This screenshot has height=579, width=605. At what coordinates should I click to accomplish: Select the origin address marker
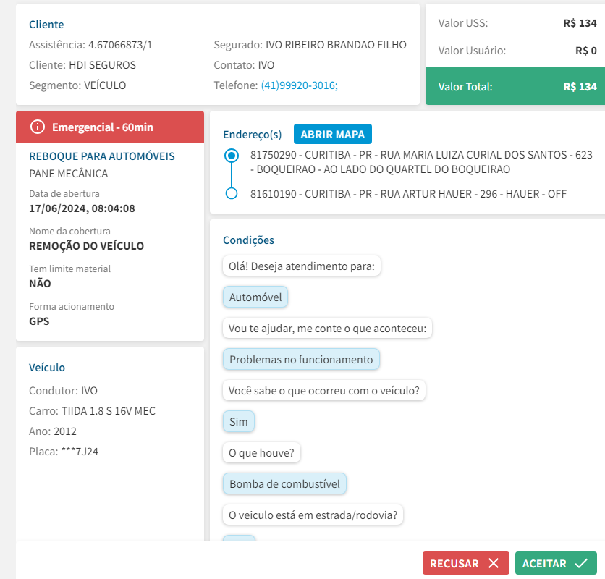(x=232, y=156)
